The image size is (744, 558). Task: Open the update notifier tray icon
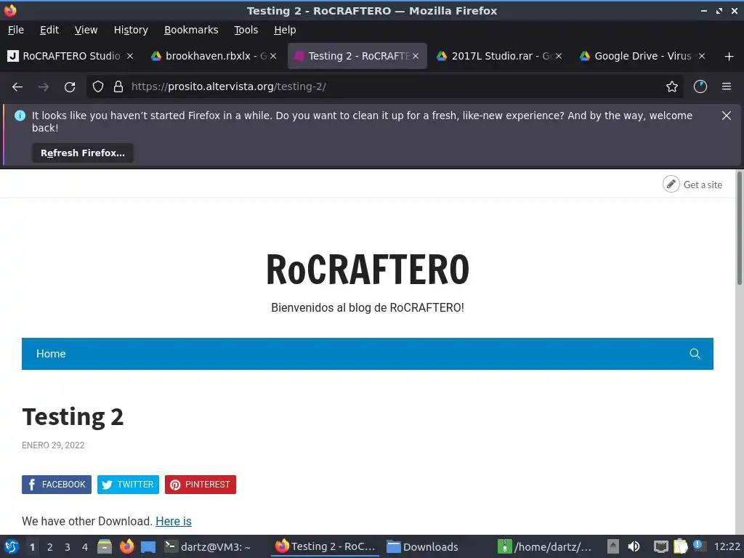point(699,546)
